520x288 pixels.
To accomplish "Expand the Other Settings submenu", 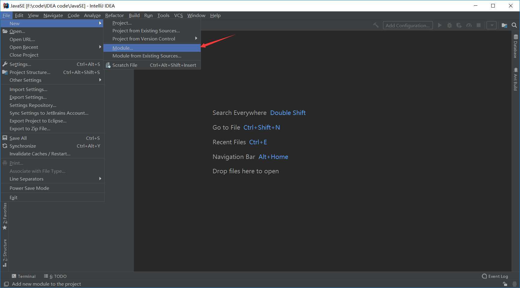I will (52, 80).
